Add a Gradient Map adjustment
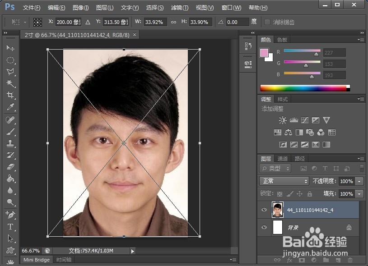 [x=326, y=145]
